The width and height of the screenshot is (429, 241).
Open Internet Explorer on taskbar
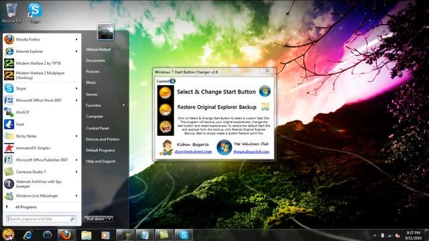pyautogui.click(x=27, y=235)
